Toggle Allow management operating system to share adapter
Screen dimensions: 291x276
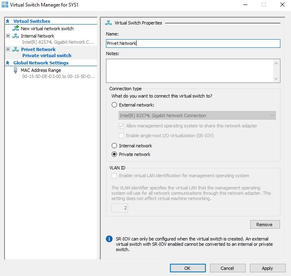tap(121, 126)
